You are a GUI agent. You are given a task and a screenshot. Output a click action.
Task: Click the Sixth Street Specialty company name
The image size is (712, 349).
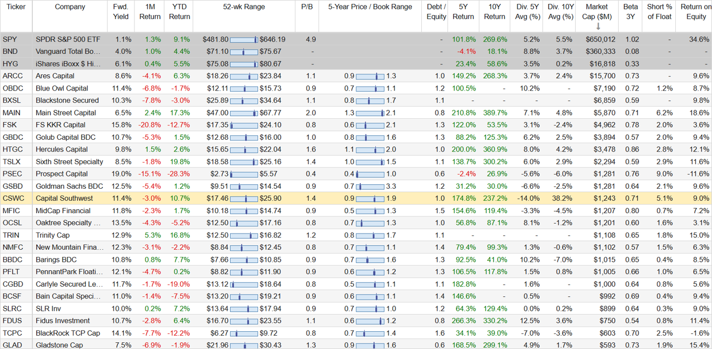point(69,161)
